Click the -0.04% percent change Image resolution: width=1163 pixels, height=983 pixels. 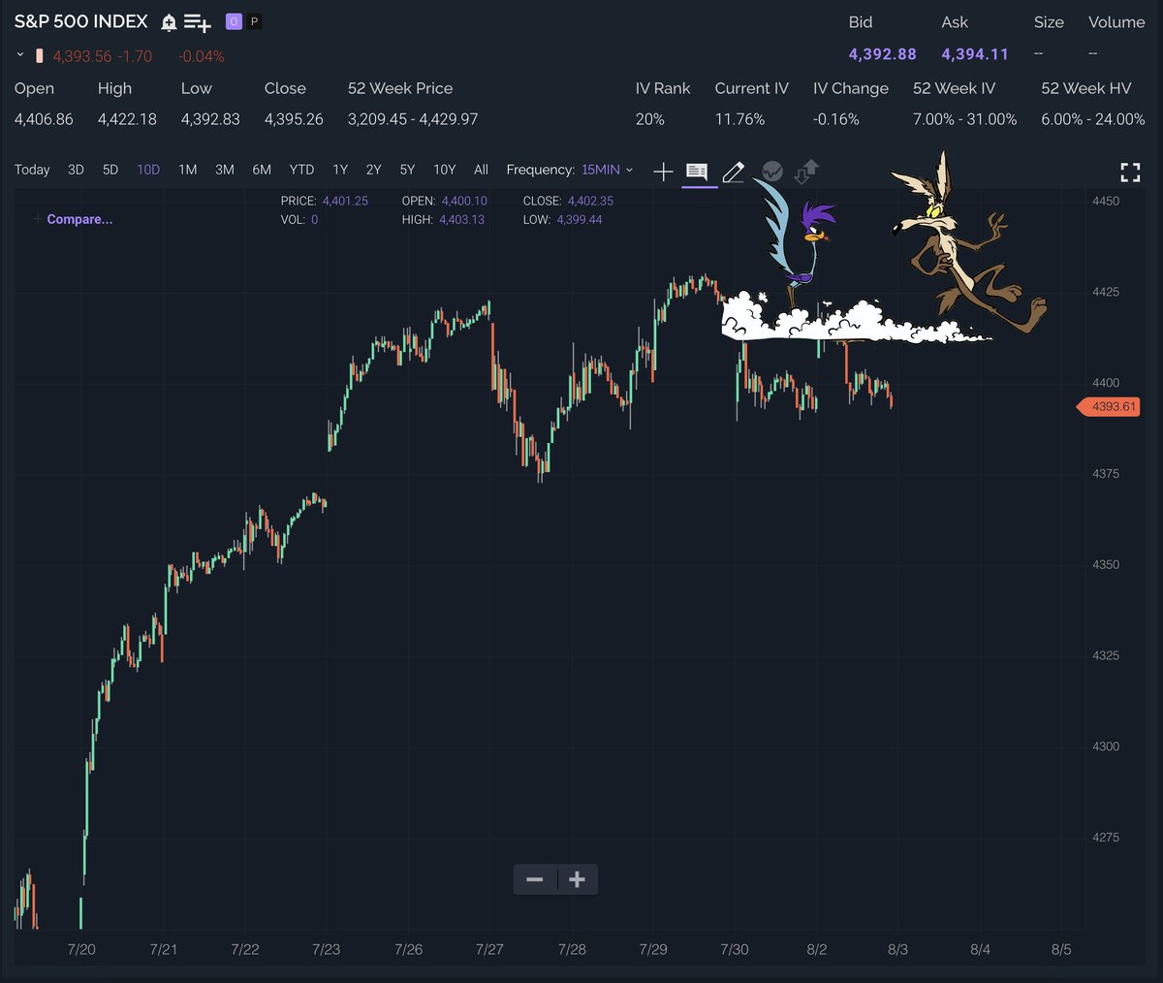[x=202, y=56]
